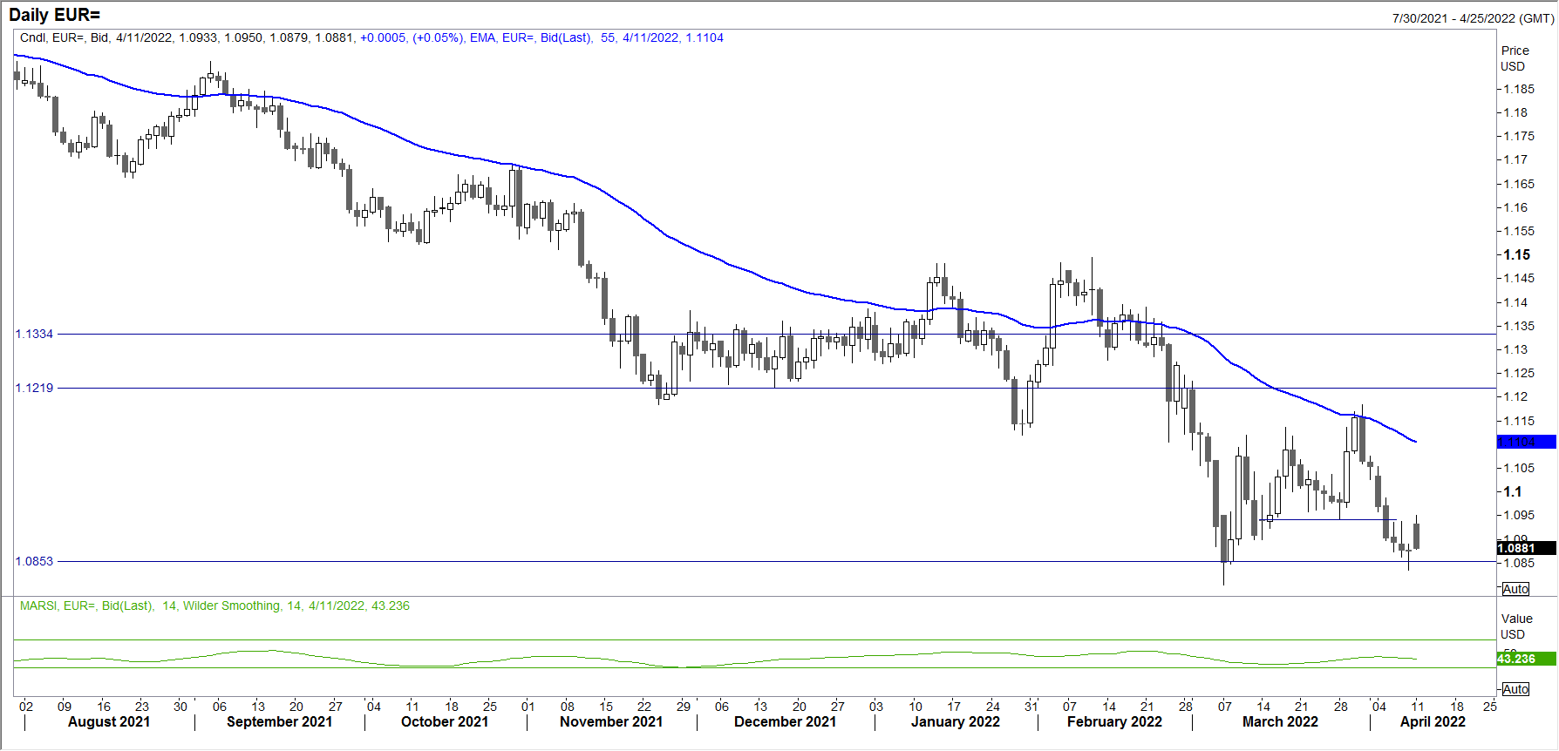Click the '29' date tick on time axis

pyautogui.click(x=684, y=707)
